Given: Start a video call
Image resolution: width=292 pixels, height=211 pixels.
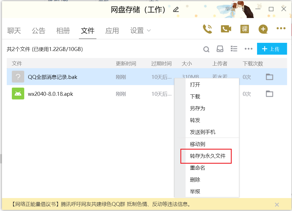Looking at the screenshot, I should [x=226, y=28].
